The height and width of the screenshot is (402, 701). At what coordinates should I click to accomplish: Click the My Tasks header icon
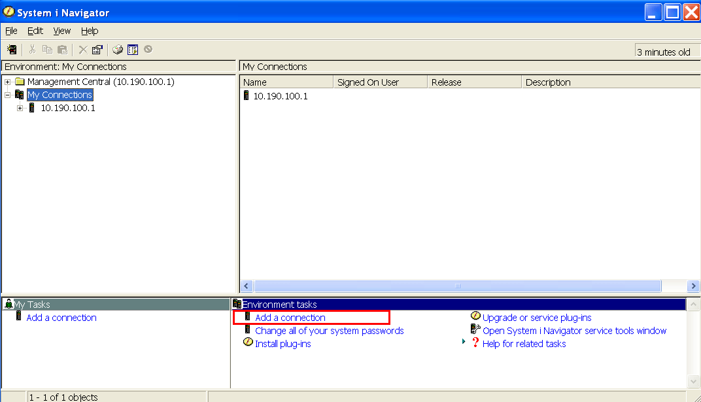pos(9,305)
